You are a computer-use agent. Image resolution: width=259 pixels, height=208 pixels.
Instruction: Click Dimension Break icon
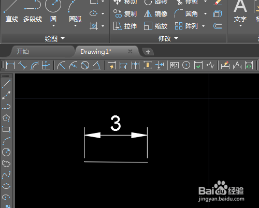point(160,66)
